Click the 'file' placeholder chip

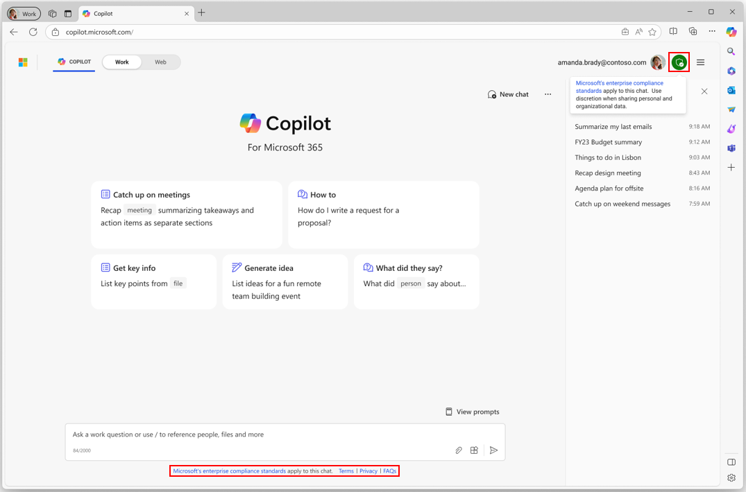[x=178, y=283]
